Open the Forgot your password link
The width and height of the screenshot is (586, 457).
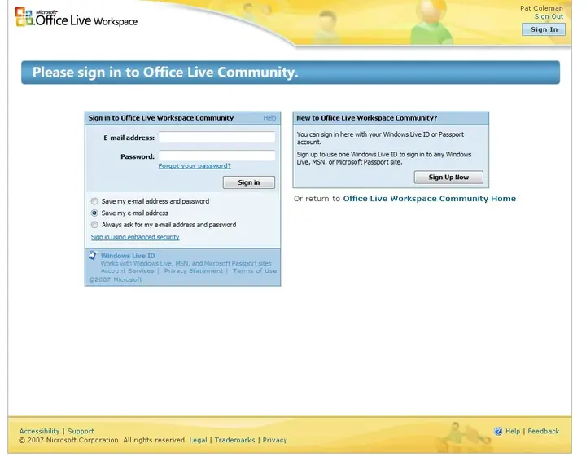pyautogui.click(x=195, y=165)
